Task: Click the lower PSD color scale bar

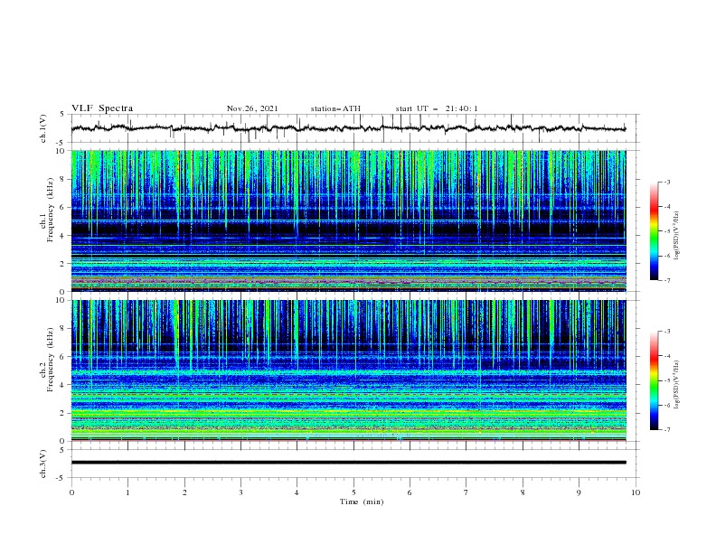Action: pyautogui.click(x=654, y=380)
